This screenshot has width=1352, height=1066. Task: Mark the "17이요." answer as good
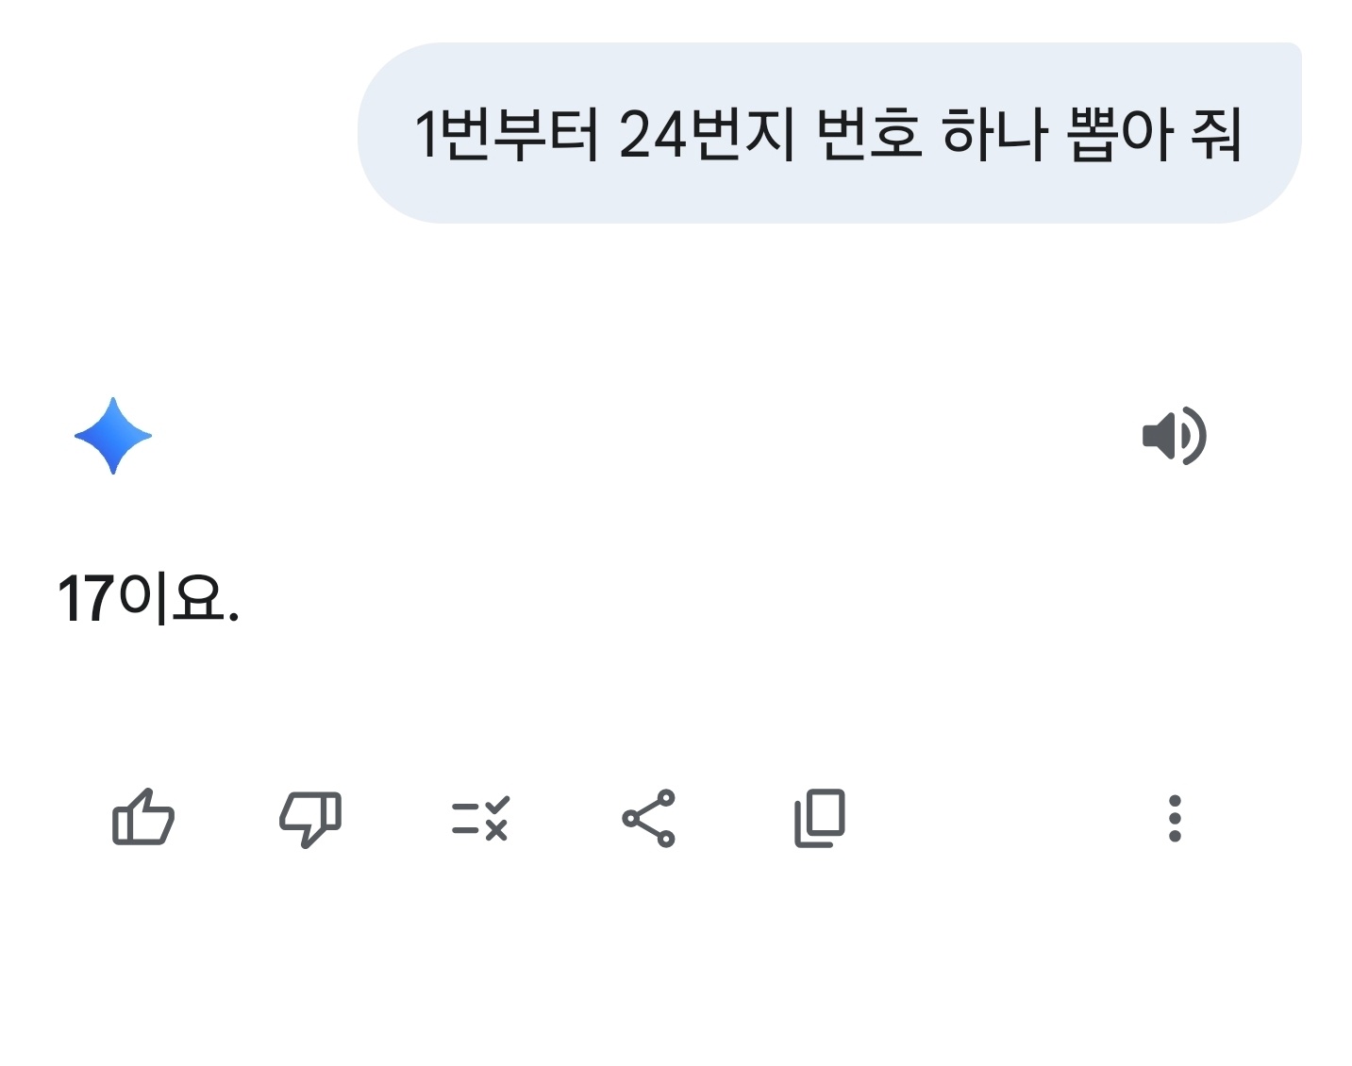143,817
